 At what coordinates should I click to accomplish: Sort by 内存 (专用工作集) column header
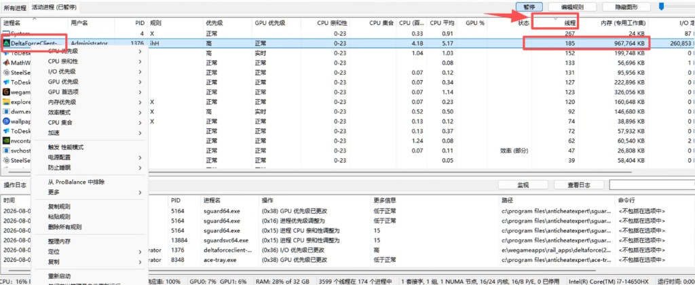613,22
